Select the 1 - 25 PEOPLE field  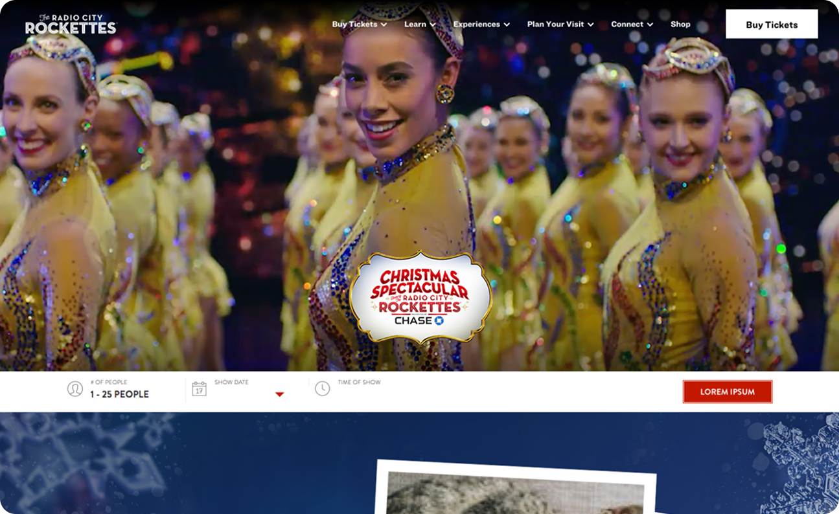point(119,394)
